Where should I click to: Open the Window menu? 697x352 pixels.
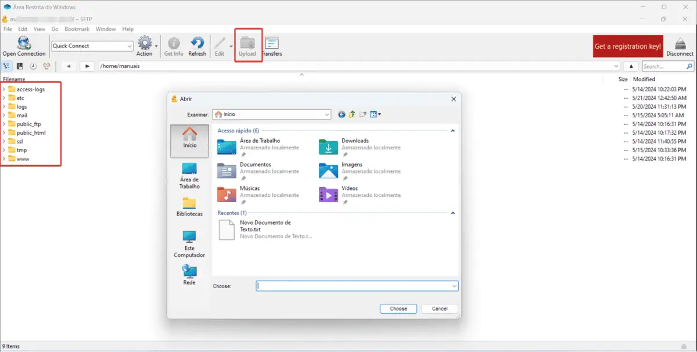pyautogui.click(x=106, y=29)
